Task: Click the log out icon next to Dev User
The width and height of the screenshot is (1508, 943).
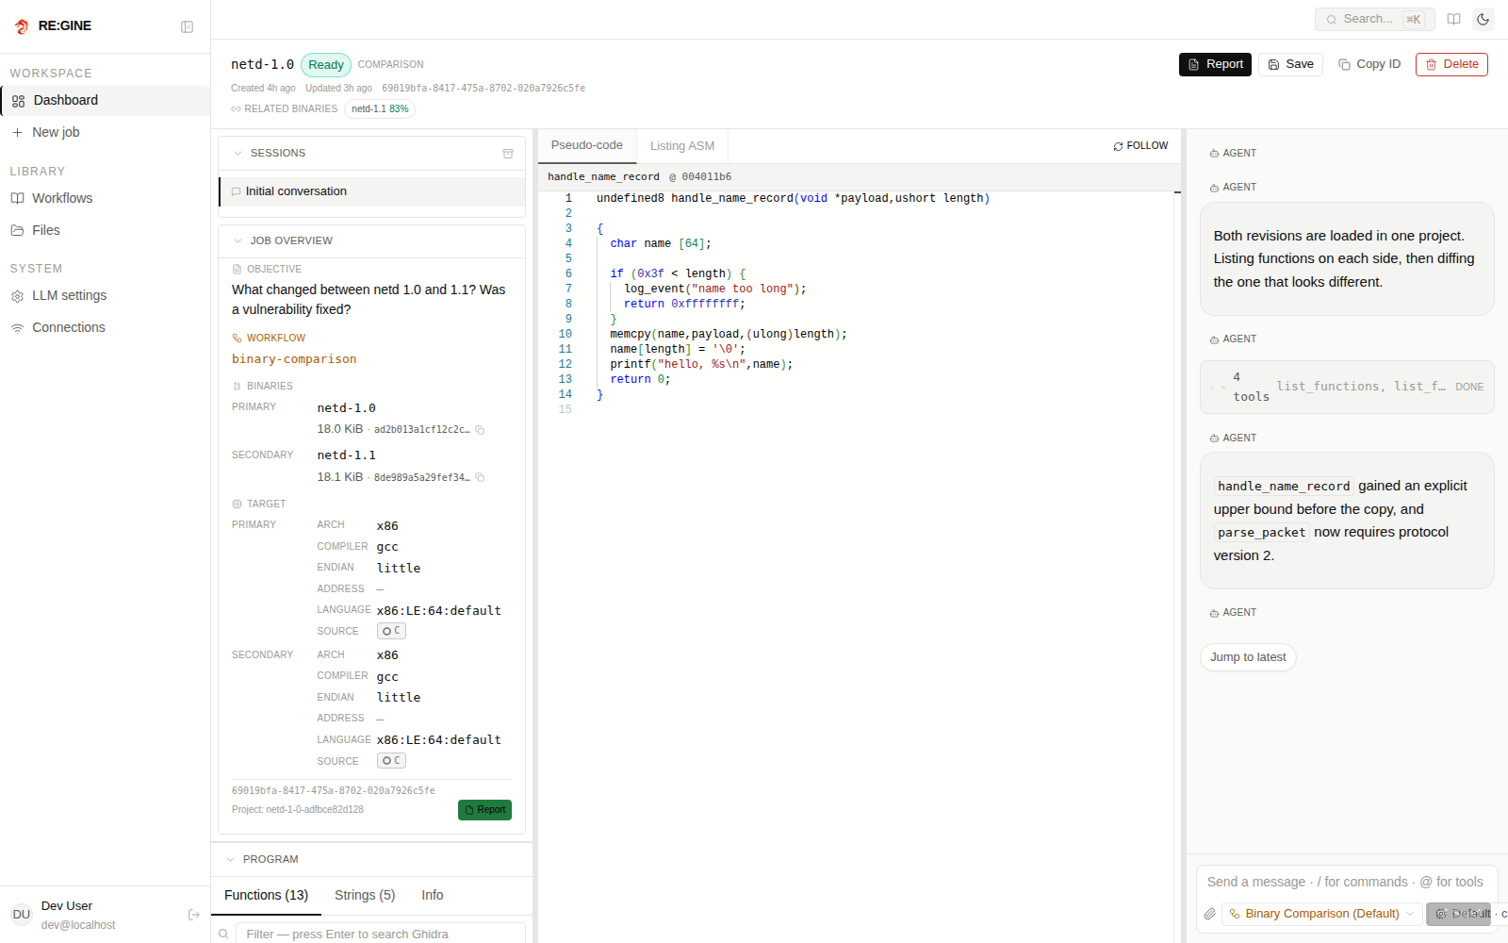Action: tap(194, 915)
